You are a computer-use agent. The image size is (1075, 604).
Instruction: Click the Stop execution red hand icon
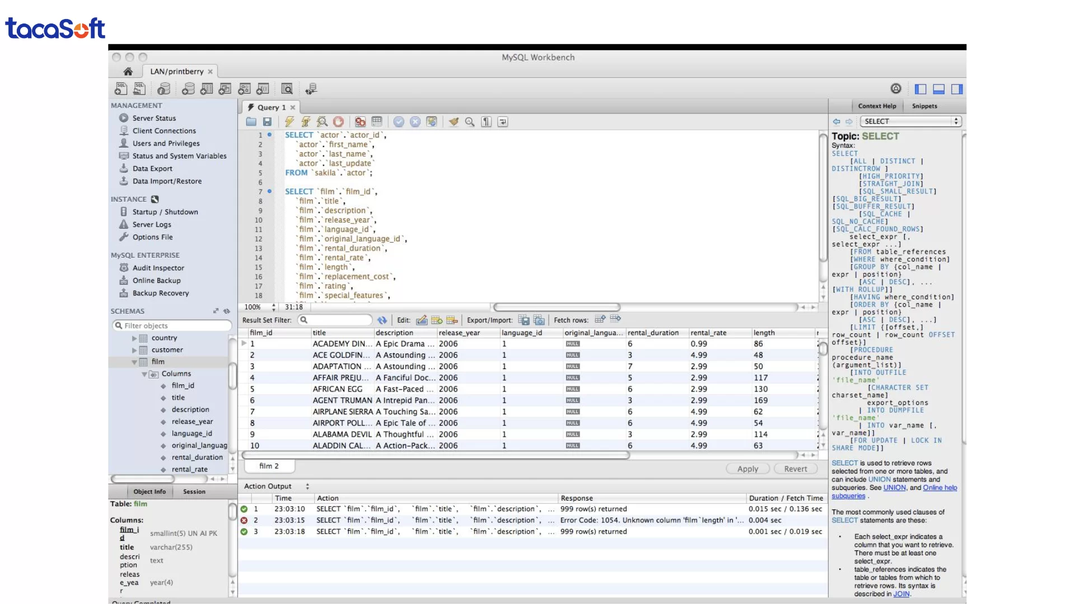pyautogui.click(x=338, y=122)
